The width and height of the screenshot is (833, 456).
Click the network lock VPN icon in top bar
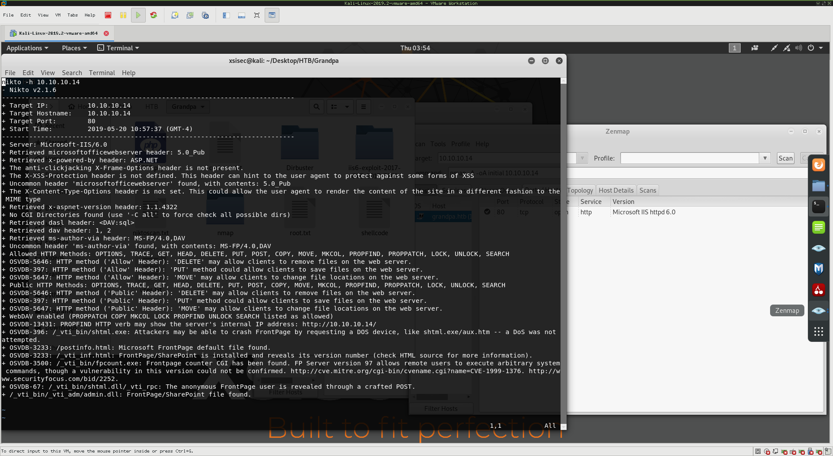coord(787,48)
